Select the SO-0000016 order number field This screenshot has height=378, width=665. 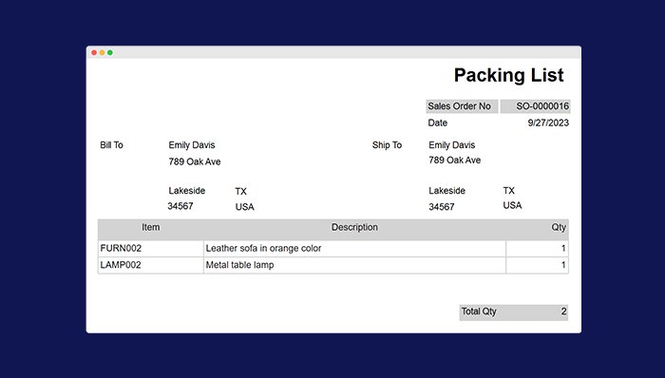(x=535, y=106)
